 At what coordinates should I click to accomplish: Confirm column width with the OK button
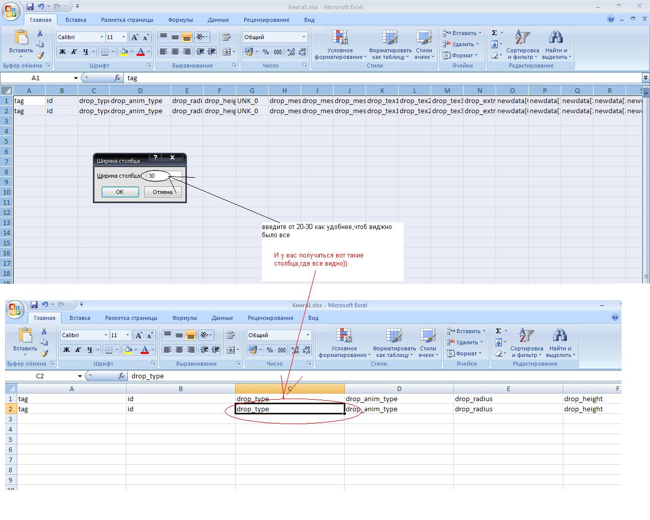coord(120,192)
